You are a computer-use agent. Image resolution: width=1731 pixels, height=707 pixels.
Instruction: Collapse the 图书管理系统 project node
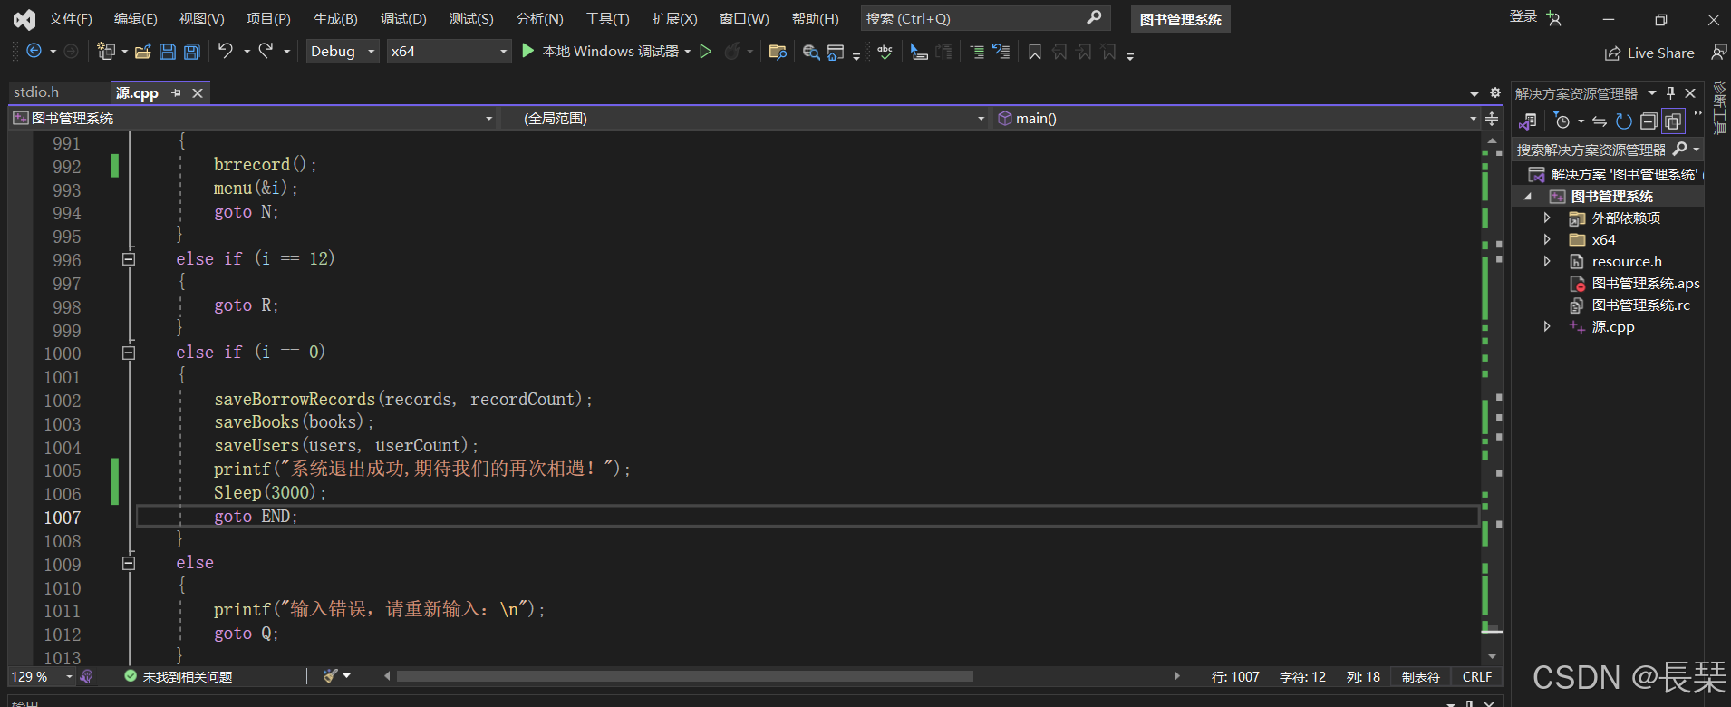tap(1528, 196)
